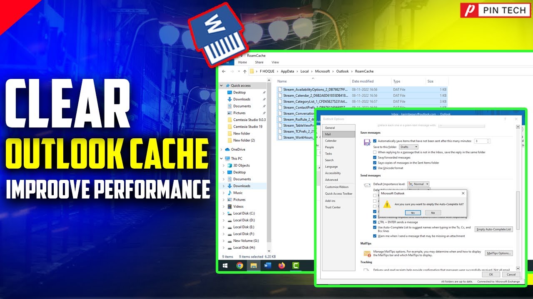Launch Firefox from the taskbar
533x299 pixels.
click(281, 266)
